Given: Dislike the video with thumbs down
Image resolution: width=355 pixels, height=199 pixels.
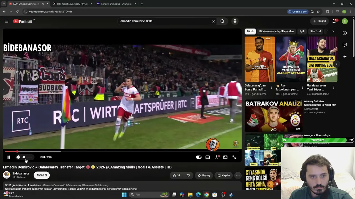Looking at the screenshot, I should coord(188,176).
